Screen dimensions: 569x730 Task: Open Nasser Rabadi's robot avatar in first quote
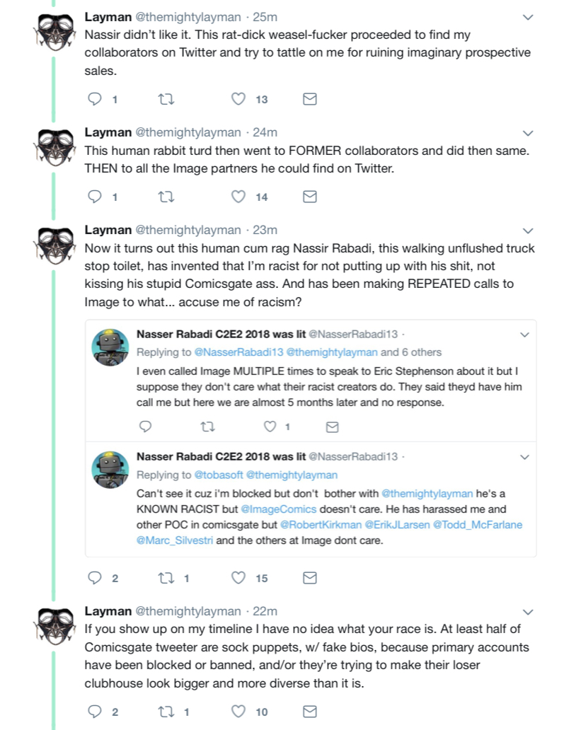110,347
